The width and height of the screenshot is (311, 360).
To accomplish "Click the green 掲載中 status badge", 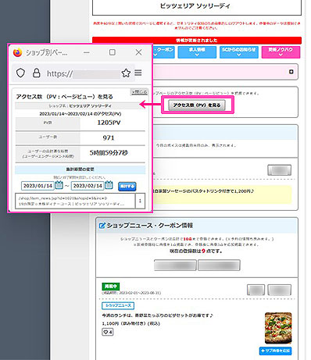I will [111, 287].
